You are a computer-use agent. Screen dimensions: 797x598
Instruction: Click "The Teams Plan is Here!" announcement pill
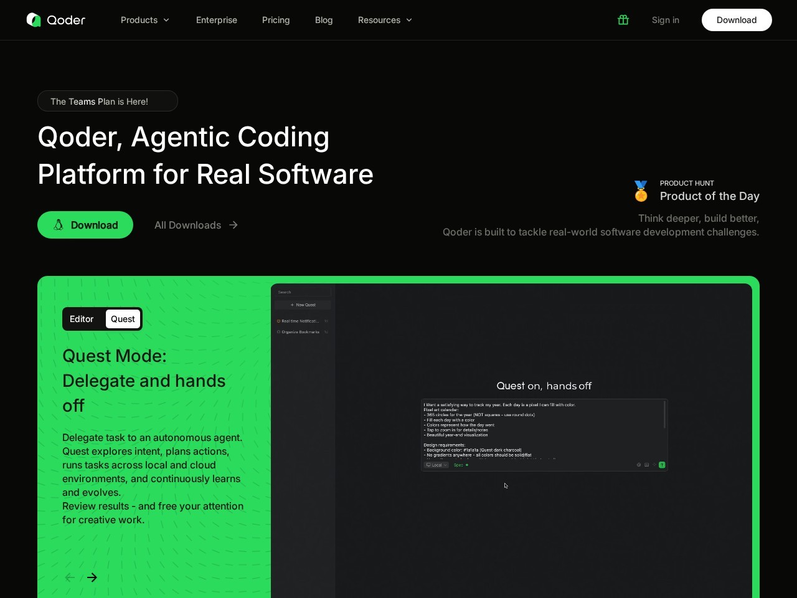[x=108, y=102]
